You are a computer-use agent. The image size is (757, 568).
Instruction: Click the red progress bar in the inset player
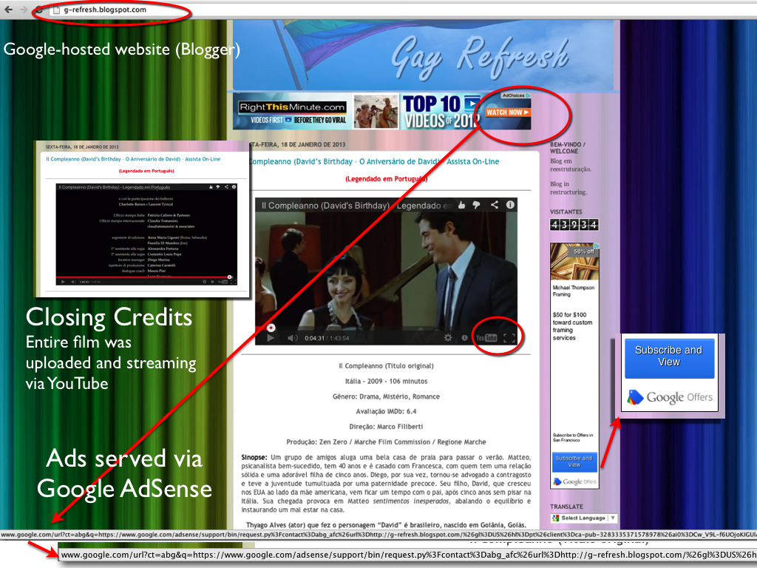coord(144,277)
